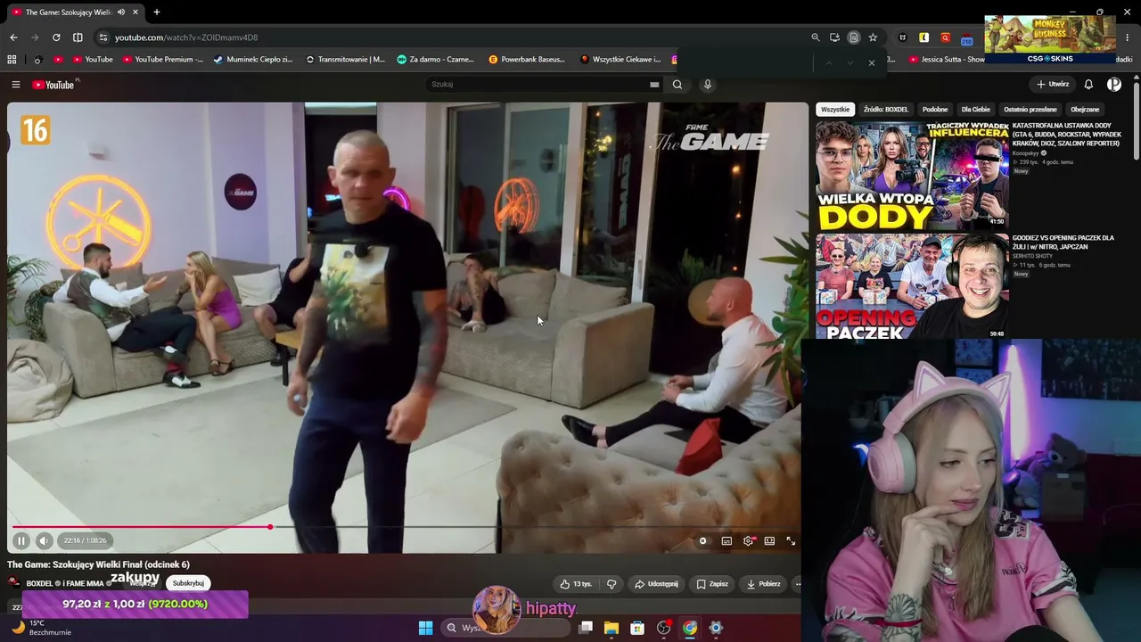Reload the current page
1141x642 pixels.
pos(56,37)
